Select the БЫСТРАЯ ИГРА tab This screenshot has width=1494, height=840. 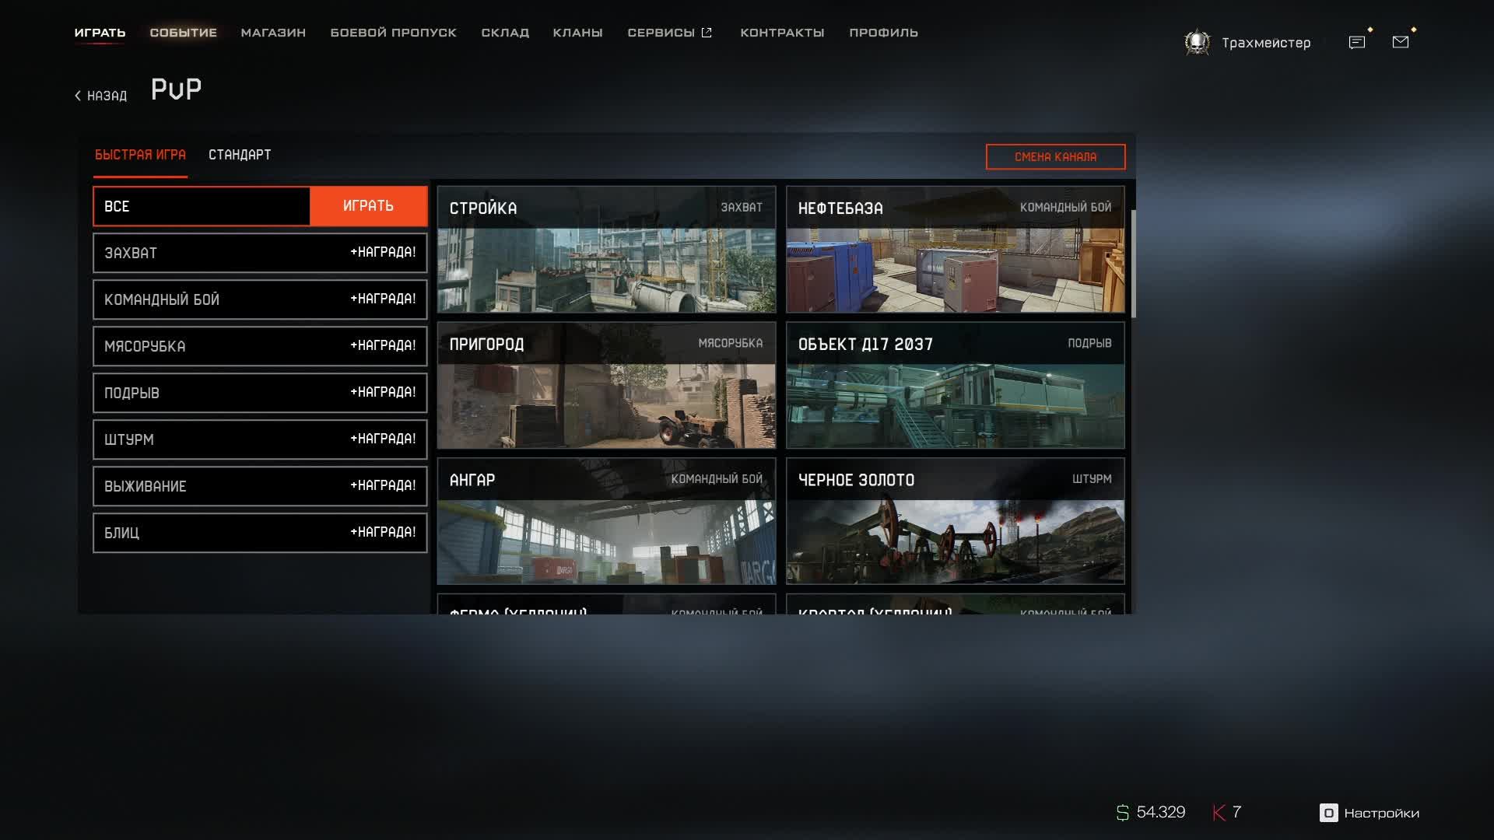point(140,155)
